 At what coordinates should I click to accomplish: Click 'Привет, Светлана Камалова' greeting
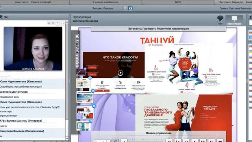235,8
